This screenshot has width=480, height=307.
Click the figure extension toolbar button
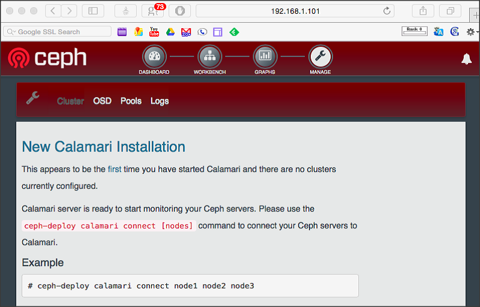(125, 11)
